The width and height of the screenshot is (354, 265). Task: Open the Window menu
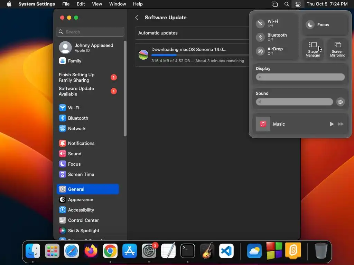tap(118, 4)
